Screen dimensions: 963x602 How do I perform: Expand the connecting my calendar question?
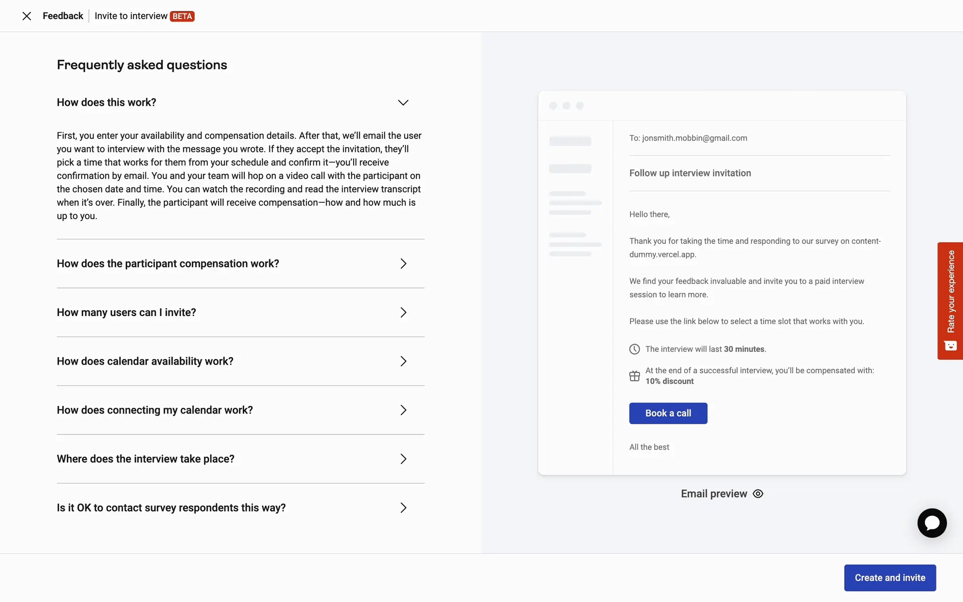click(x=403, y=410)
